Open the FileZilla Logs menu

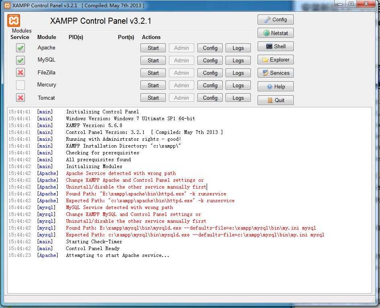pos(238,73)
